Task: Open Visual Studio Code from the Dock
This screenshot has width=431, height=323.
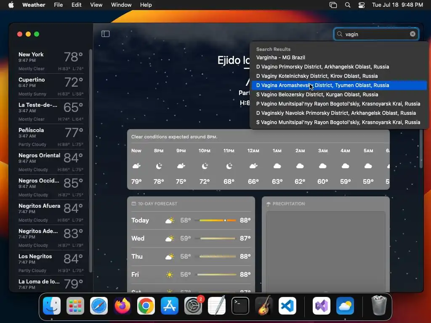Action: [287, 306]
